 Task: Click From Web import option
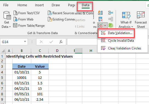(x=24, y=19)
